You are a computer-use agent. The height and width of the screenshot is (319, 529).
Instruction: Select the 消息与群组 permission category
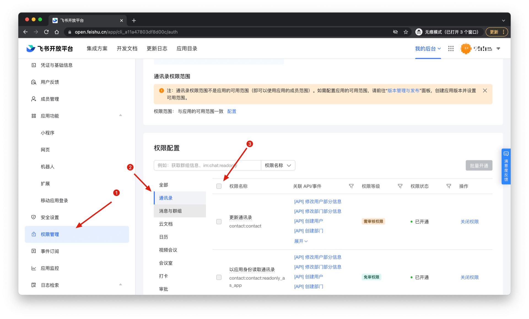[x=170, y=211]
